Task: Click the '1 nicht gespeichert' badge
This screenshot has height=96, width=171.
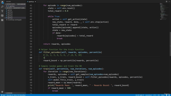Action: (x=21, y=4)
